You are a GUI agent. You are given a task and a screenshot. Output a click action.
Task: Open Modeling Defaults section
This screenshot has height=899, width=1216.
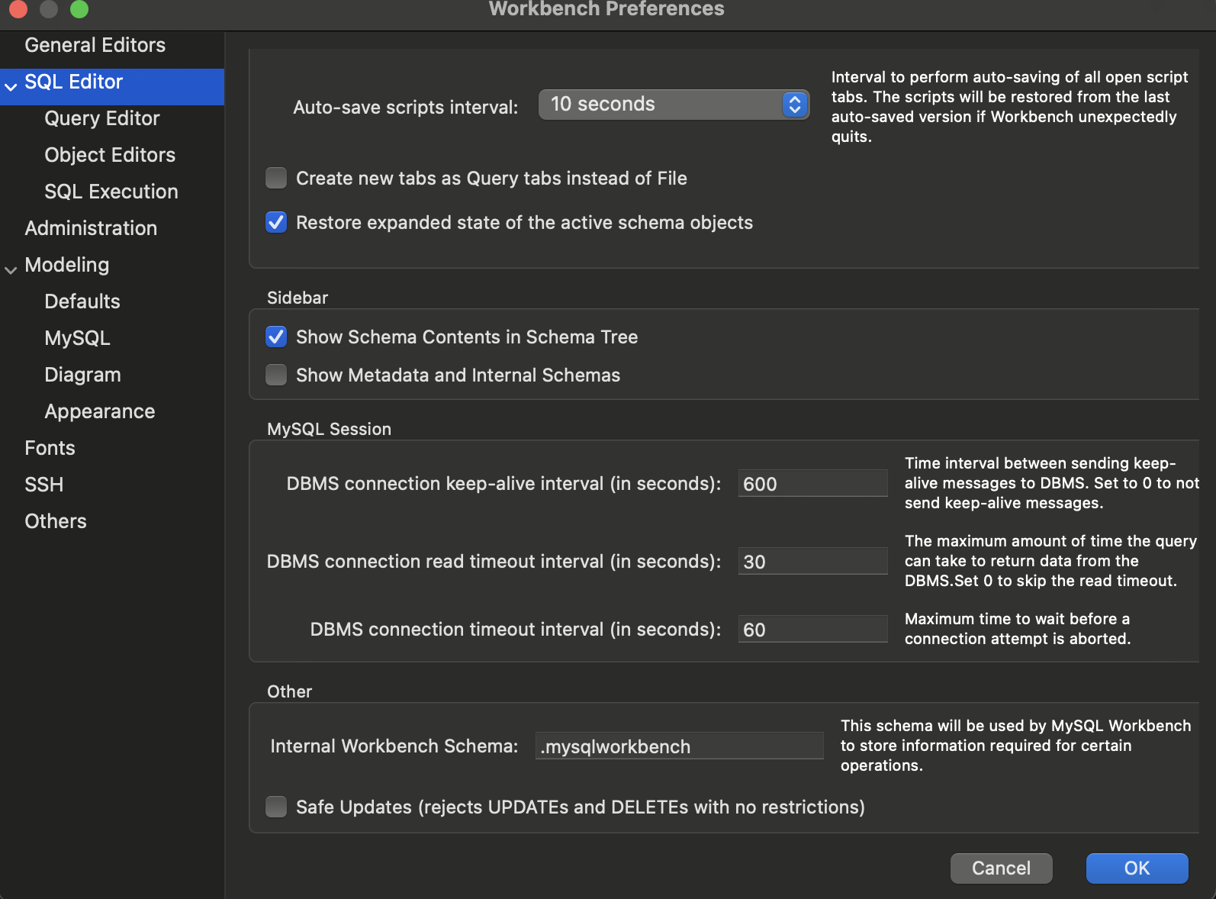(x=82, y=301)
